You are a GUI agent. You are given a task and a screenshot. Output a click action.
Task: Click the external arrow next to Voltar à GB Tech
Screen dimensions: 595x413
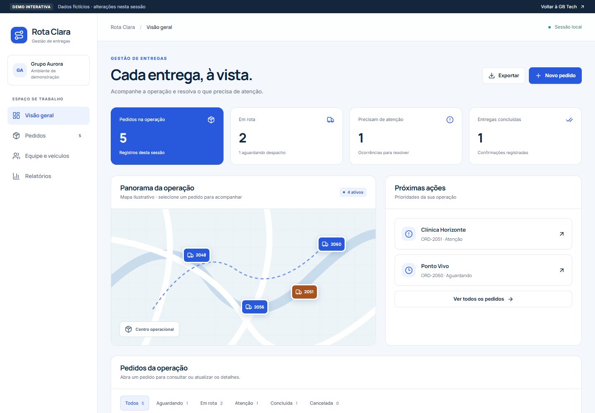[x=582, y=7]
